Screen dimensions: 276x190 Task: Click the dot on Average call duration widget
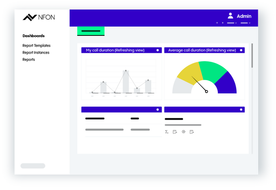coord(241,50)
